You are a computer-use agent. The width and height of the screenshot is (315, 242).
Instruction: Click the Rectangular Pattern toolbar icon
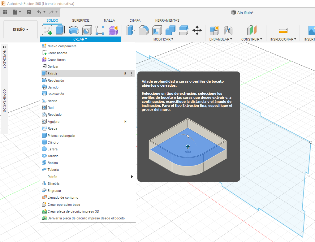(x=100, y=30)
